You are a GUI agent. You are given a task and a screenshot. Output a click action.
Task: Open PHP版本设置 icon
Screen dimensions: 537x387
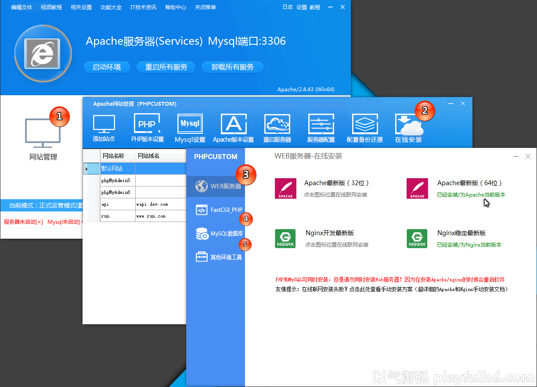pos(147,124)
